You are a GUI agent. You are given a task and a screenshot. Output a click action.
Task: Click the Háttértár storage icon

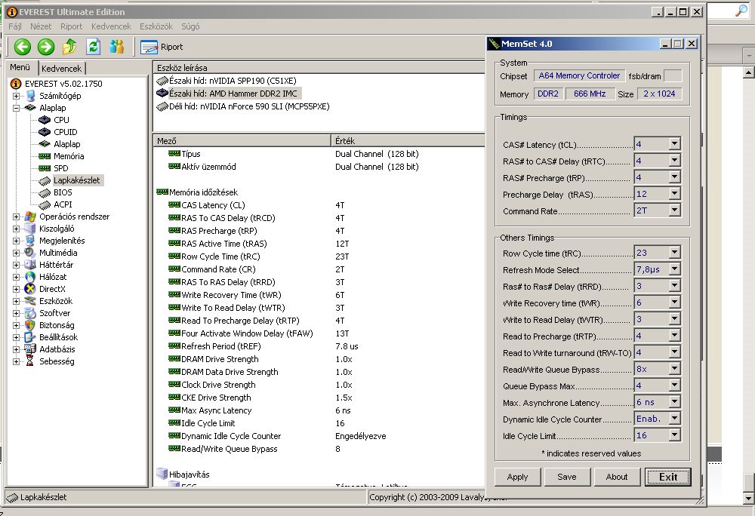coord(30,265)
